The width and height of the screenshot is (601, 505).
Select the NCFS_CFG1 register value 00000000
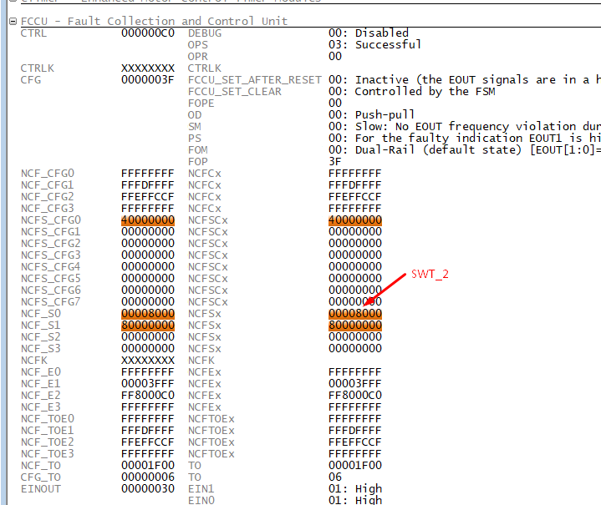pyautogui.click(x=148, y=232)
